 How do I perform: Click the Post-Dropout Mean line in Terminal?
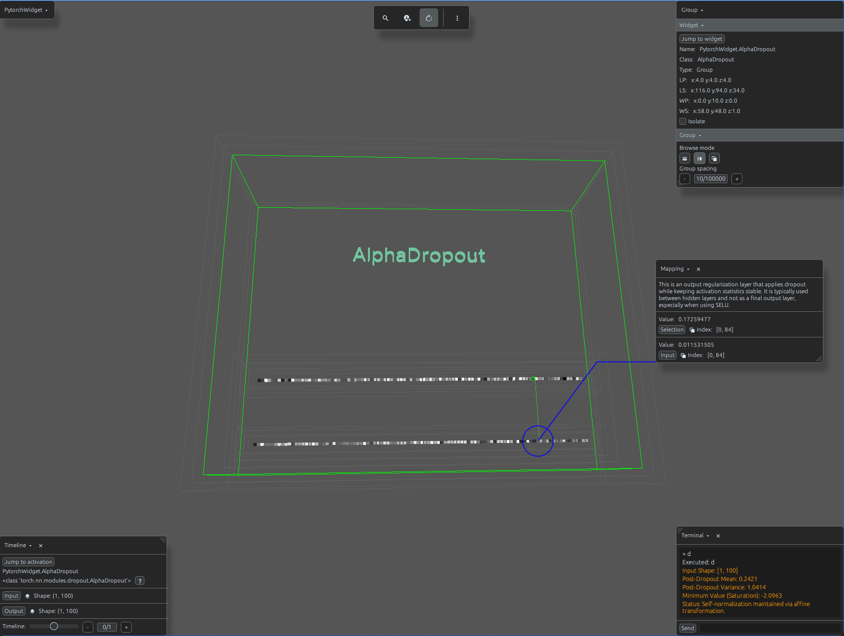(x=720, y=579)
